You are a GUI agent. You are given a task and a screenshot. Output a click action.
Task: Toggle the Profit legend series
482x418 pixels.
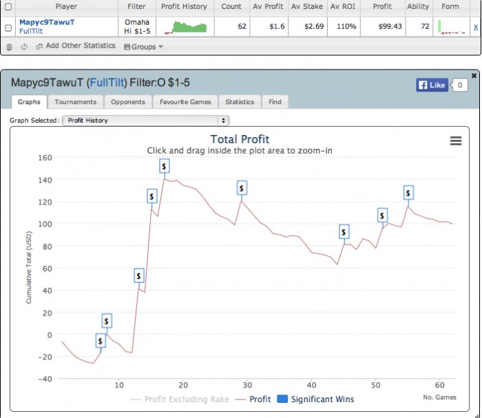pyautogui.click(x=253, y=399)
